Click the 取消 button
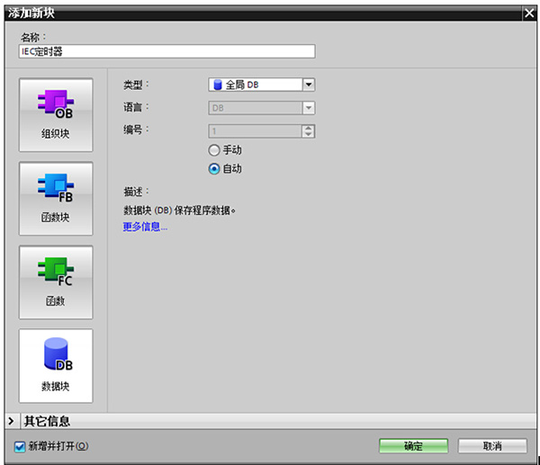Screen dimensions: 540x465 click(492, 446)
